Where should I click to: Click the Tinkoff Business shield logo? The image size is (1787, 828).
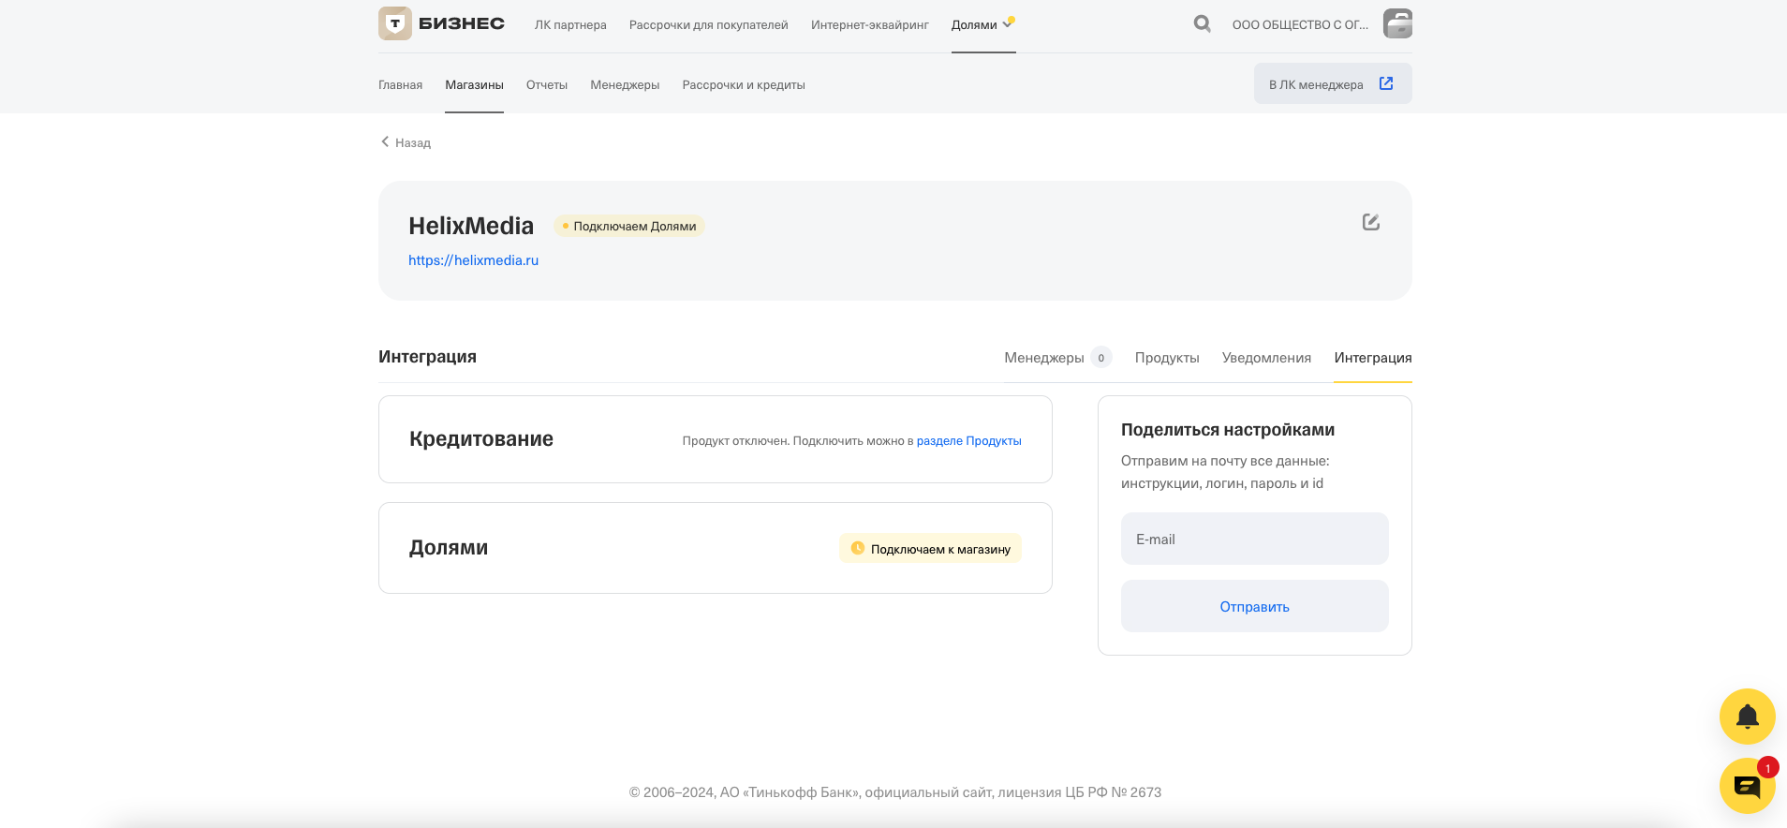(395, 23)
